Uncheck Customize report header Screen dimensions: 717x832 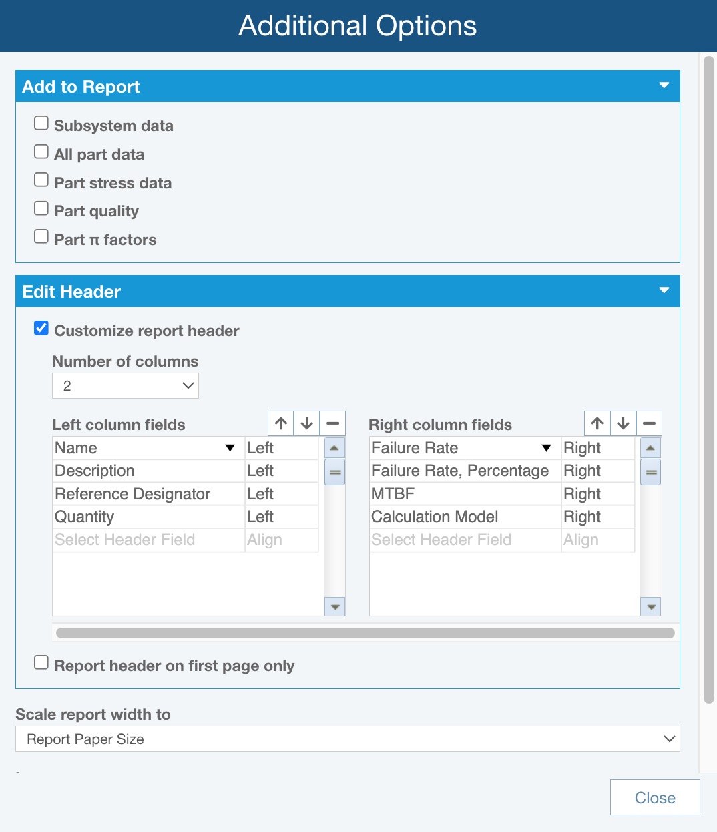pos(41,328)
